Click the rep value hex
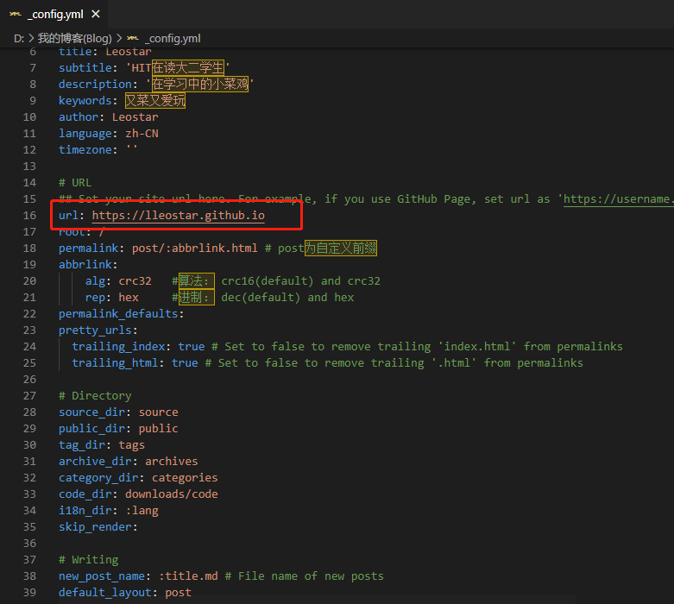The width and height of the screenshot is (674, 604). click(129, 297)
